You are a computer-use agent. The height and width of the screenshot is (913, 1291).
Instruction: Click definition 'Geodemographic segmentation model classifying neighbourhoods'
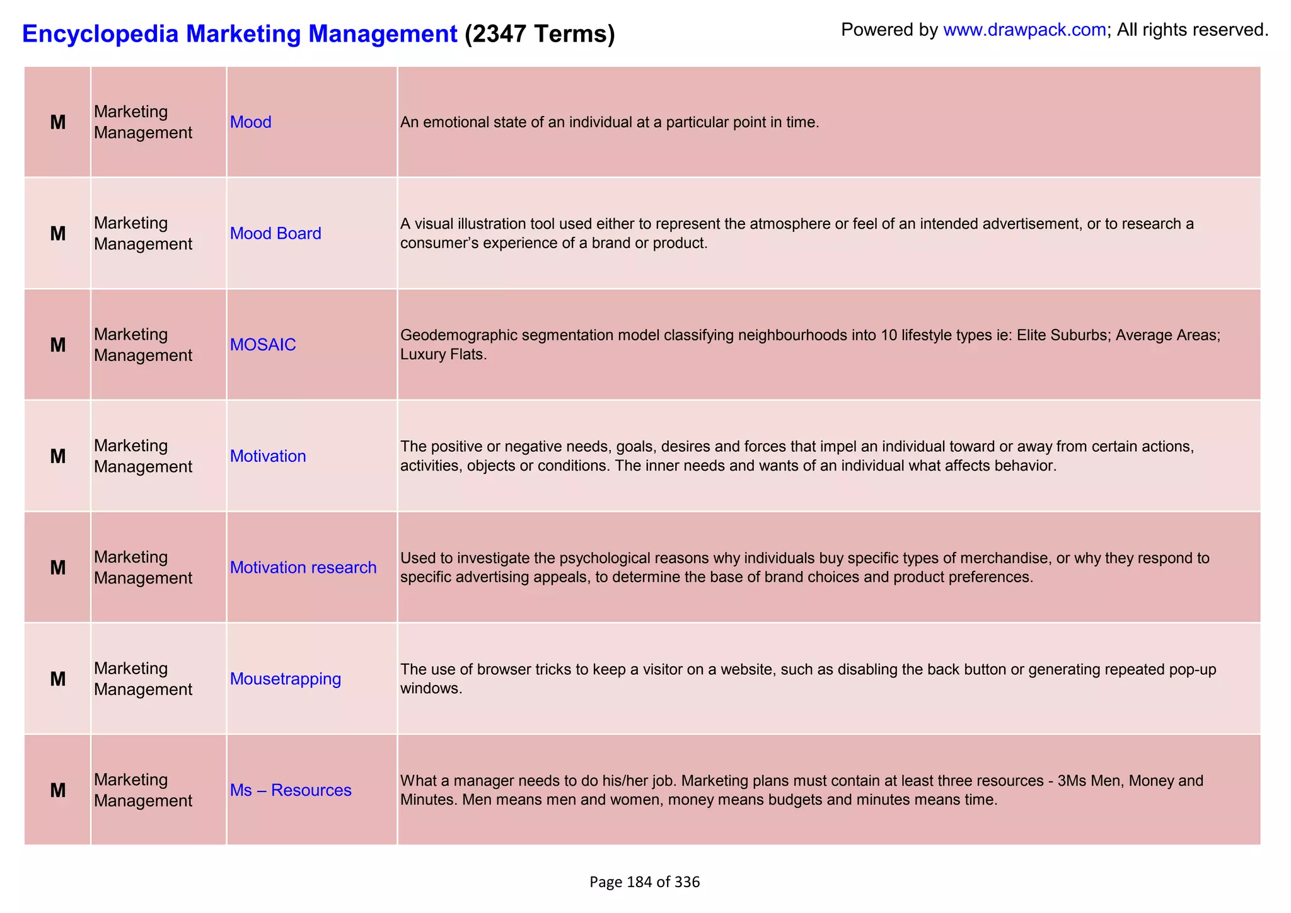pos(810,345)
